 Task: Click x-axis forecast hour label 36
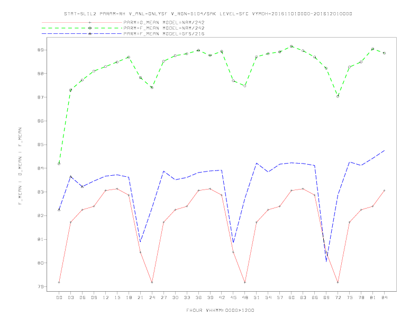pyautogui.click(x=198, y=298)
